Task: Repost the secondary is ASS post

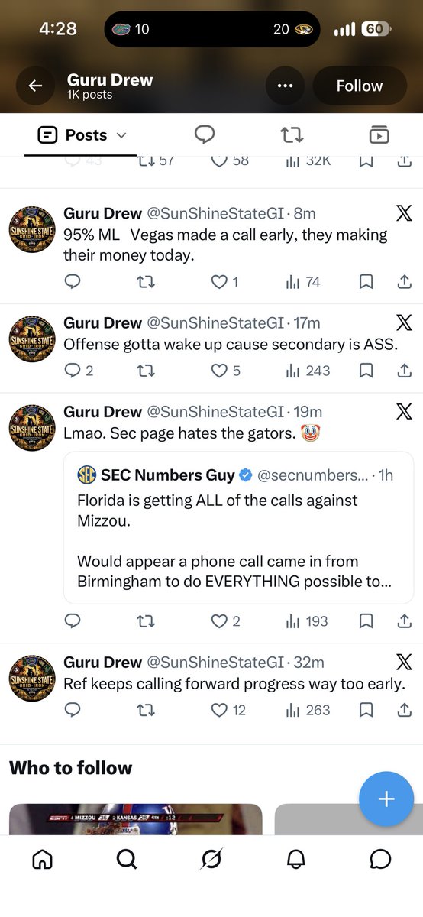Action: point(146,371)
